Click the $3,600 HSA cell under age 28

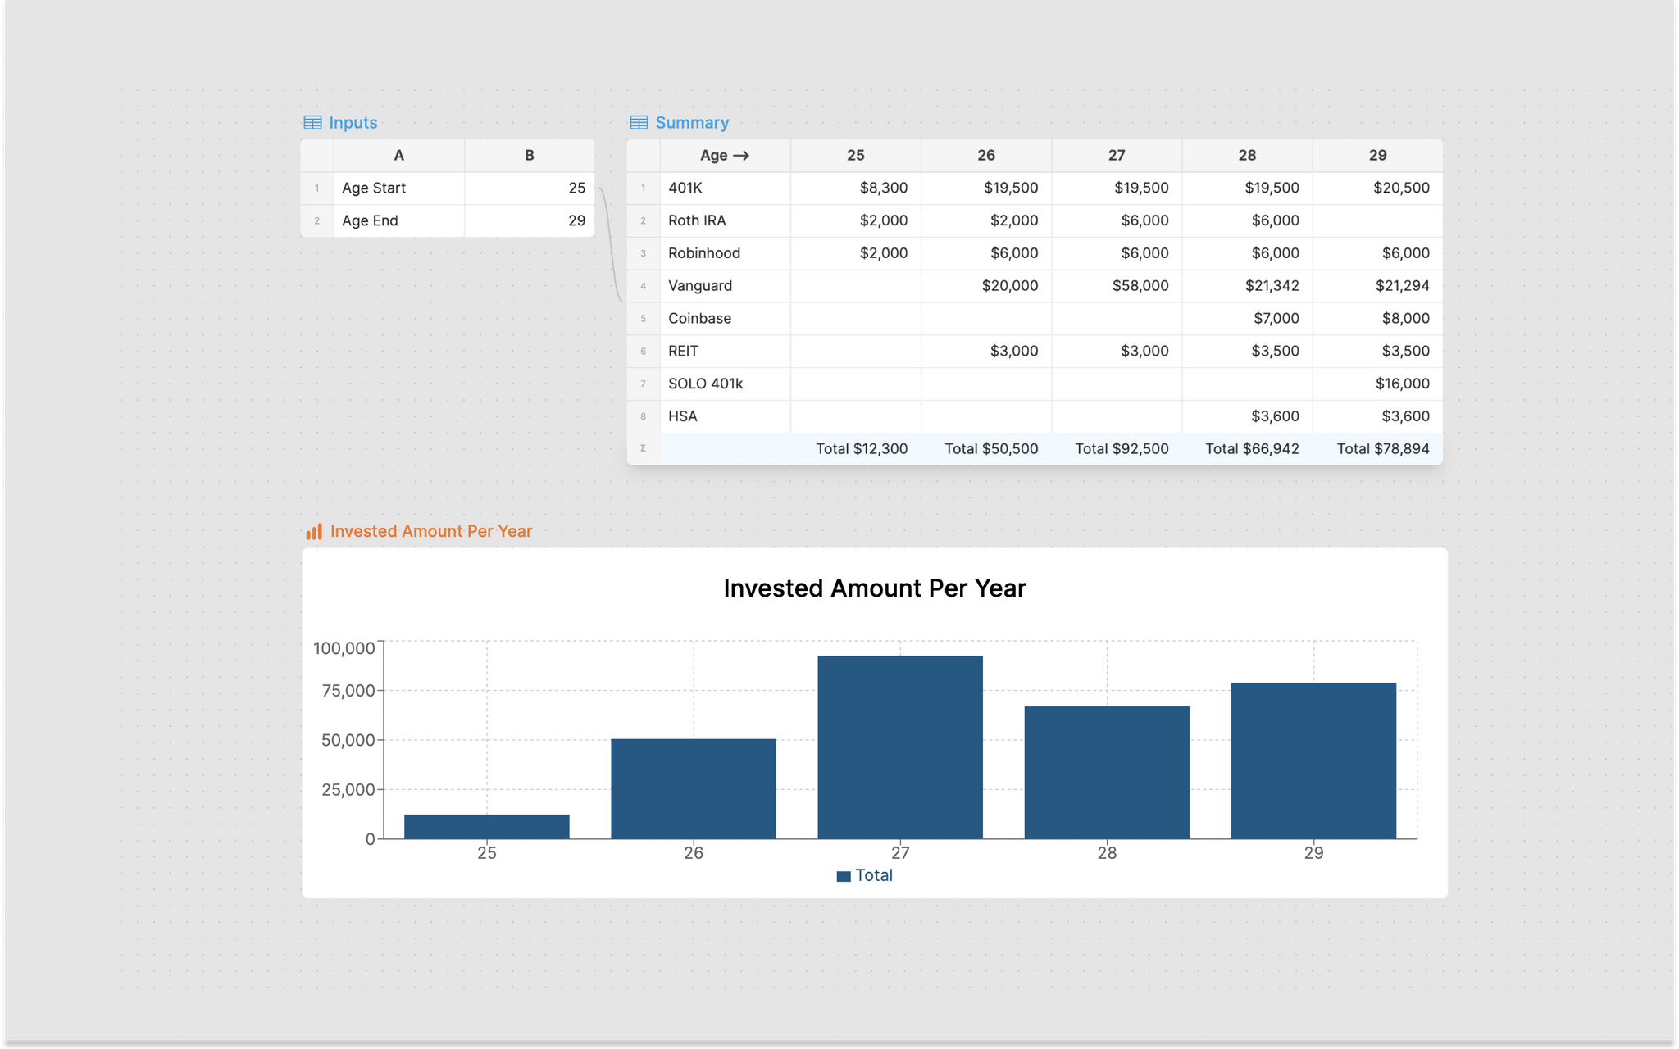pyautogui.click(x=1247, y=416)
